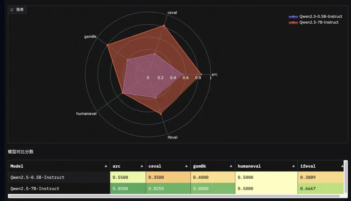Select the Qwen2.5-0.5B-Instruct table row name
This screenshot has width=351, height=201.
point(37,177)
